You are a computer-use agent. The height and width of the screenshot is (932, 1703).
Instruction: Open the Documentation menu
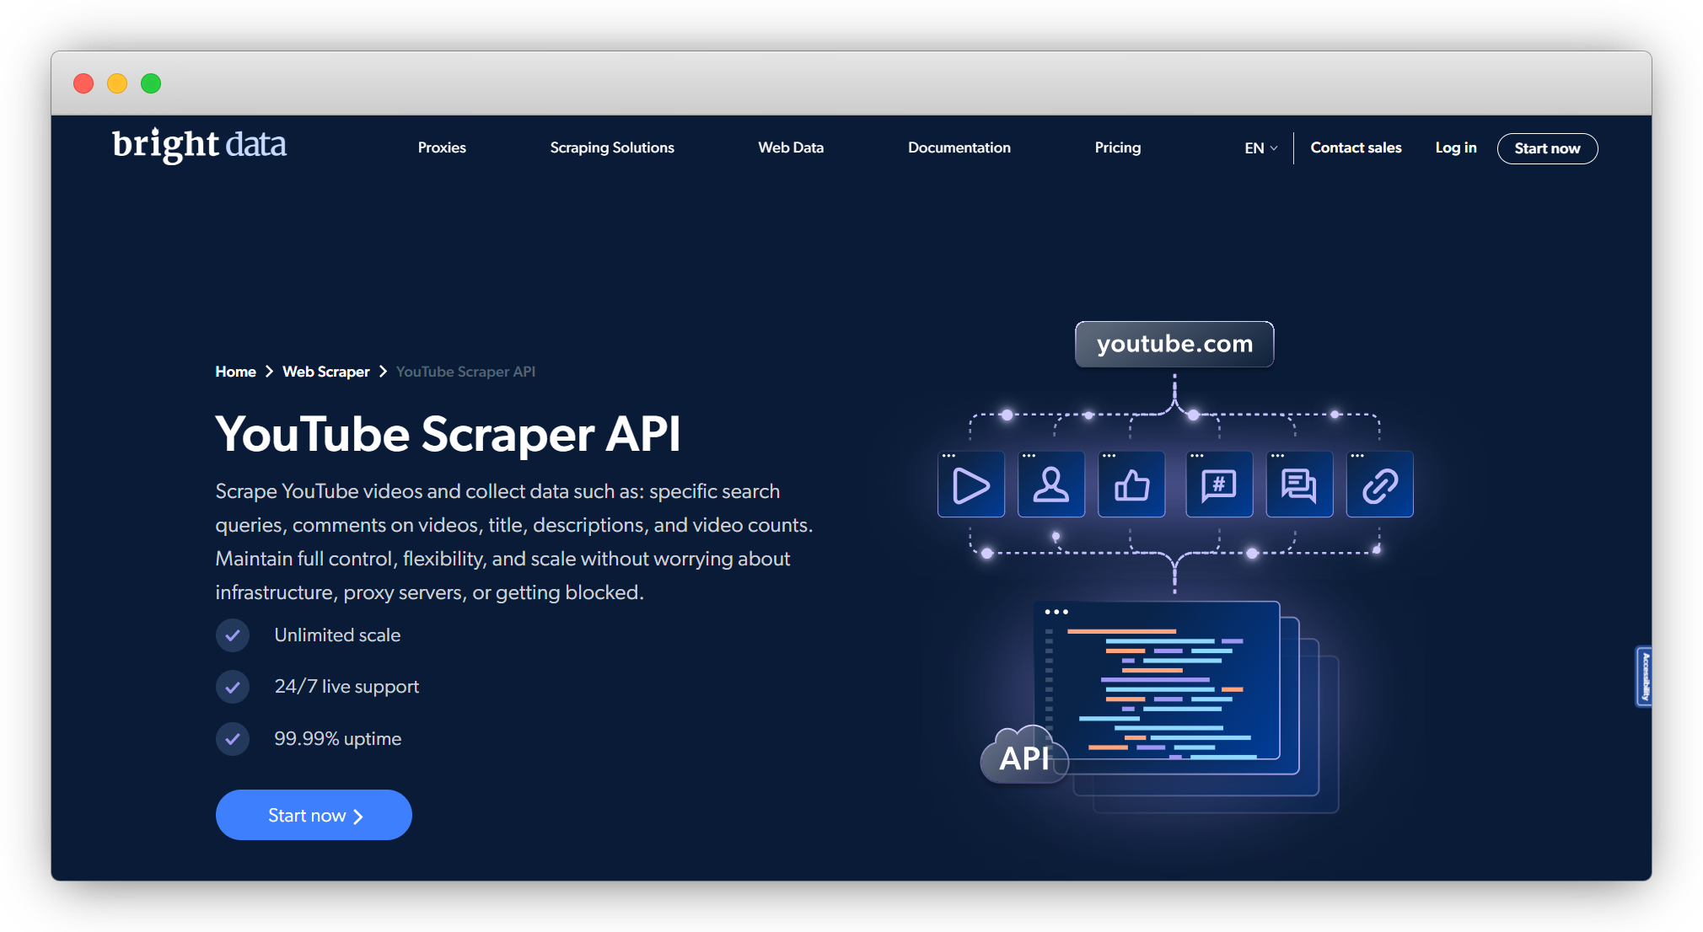click(959, 147)
